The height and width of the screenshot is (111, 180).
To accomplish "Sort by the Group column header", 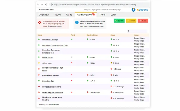I will coord(136,35).
